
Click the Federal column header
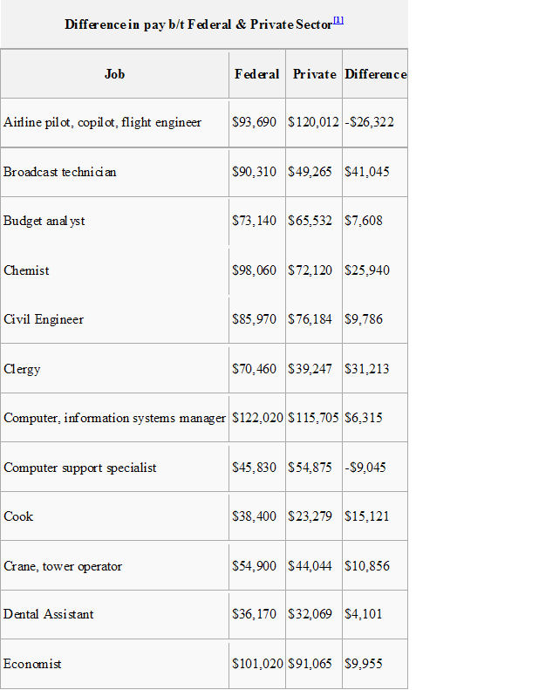257,74
